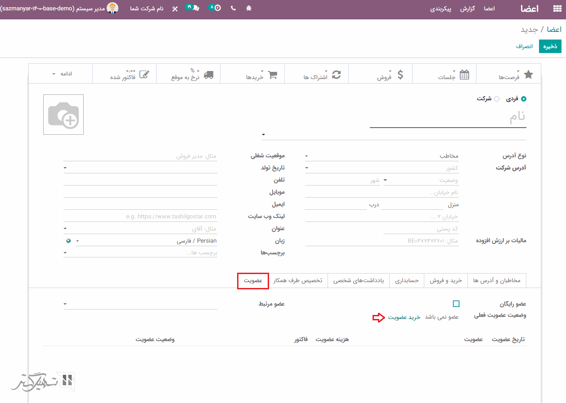Select the فردی radio button

pyautogui.click(x=523, y=99)
